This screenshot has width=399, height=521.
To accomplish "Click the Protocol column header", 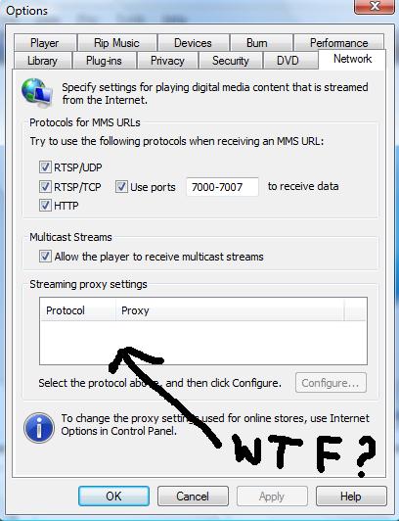I will [x=77, y=310].
